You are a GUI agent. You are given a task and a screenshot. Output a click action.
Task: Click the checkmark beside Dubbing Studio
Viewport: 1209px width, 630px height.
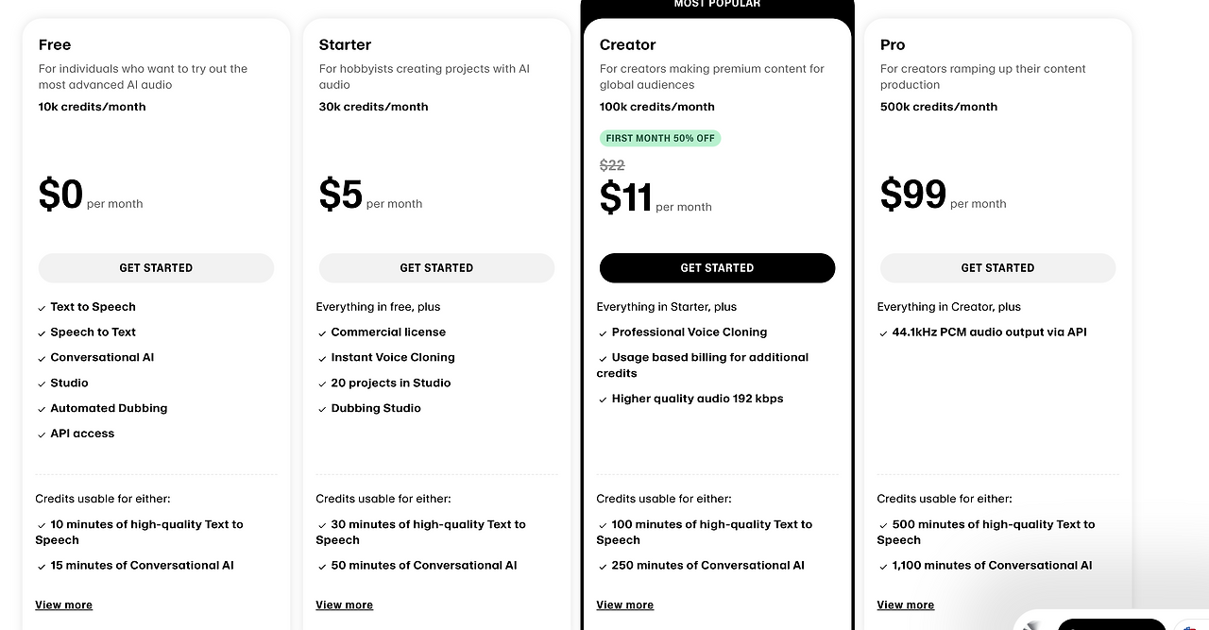[322, 409]
